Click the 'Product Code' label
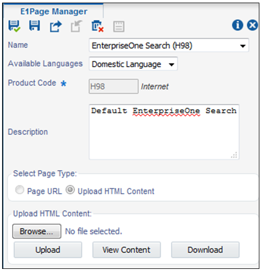The image size is (262, 271). (32, 83)
